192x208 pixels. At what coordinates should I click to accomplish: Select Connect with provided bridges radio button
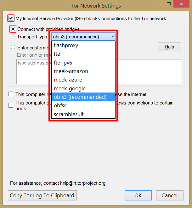[13, 29]
